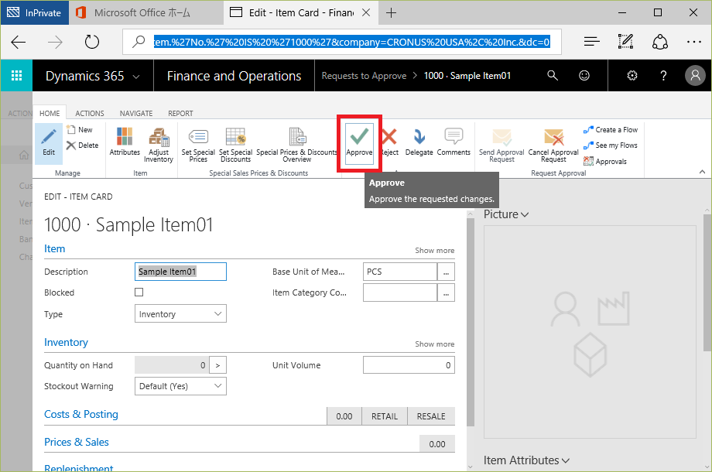Viewport: 712px width, 472px height.
Task: Open browser reading list hub icon
Action: [592, 42]
